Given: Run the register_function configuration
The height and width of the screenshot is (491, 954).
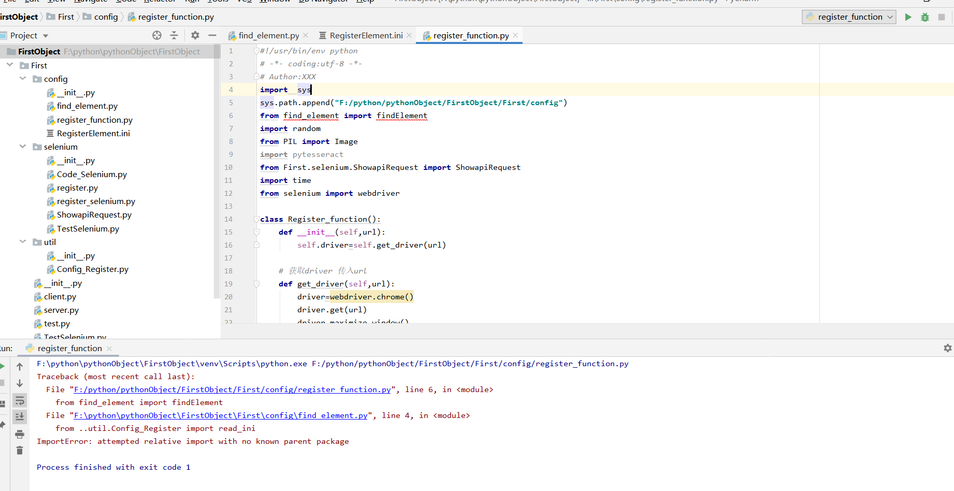Looking at the screenshot, I should [908, 17].
